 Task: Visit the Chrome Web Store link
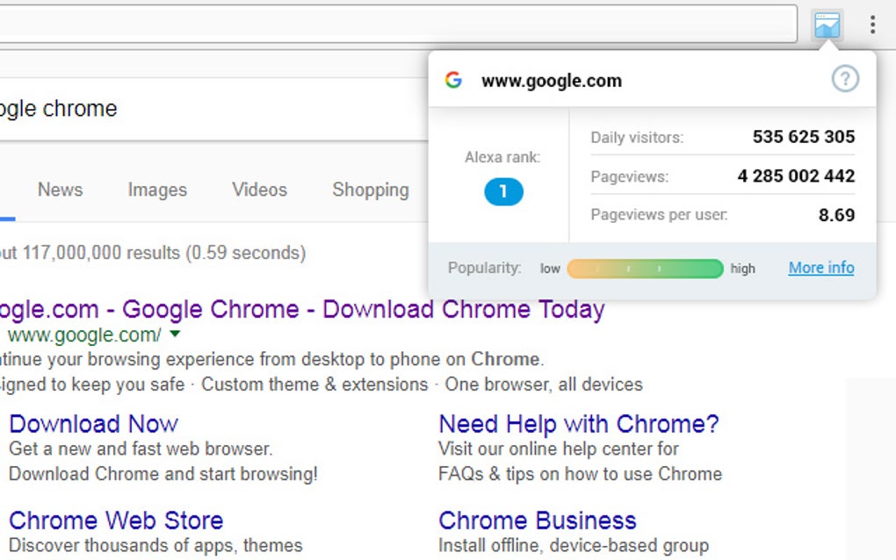[116, 520]
